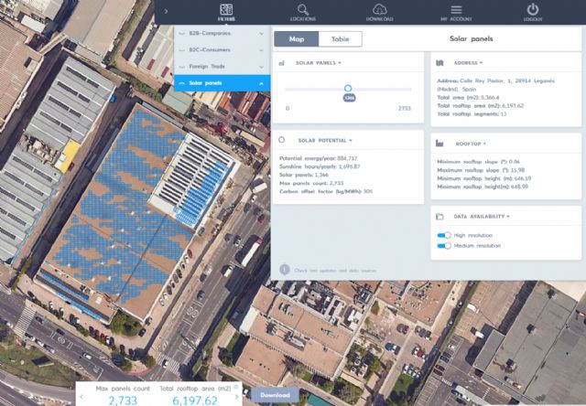Click the info icon for data sources

point(285,270)
